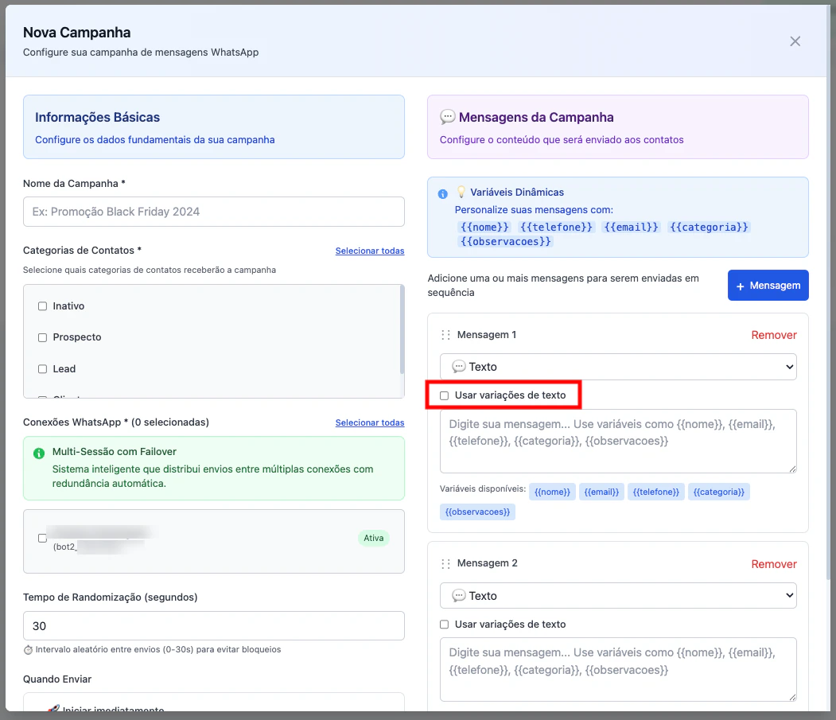
Task: Insert {{telefone}} chip under Mensagem 1
Action: coord(655,492)
